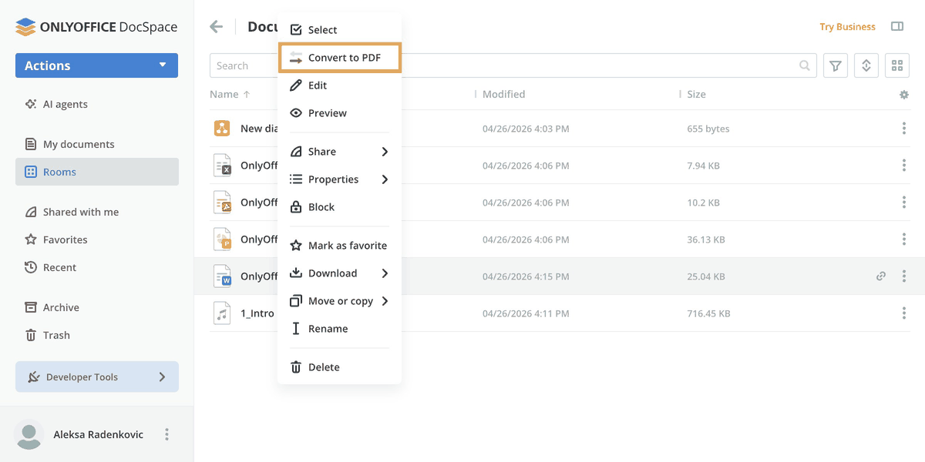
Task: Click the 04/26/2026 4:15 PM date
Action: coord(526,276)
